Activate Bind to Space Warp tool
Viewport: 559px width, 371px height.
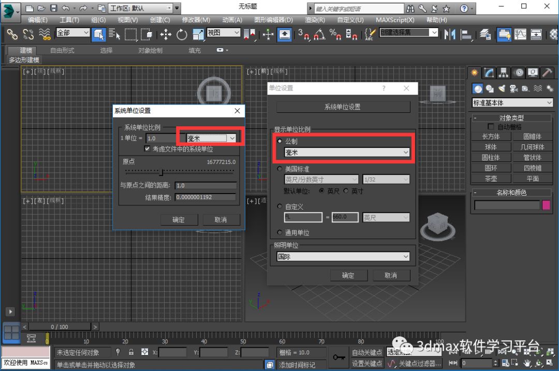[45, 34]
